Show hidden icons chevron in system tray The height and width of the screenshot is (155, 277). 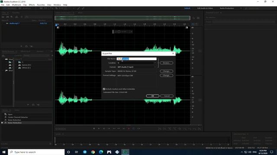[x=242, y=152]
